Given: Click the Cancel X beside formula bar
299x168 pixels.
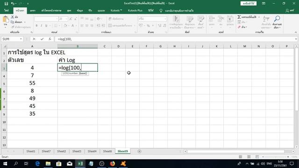Looking at the screenshot, I should click(34, 39).
